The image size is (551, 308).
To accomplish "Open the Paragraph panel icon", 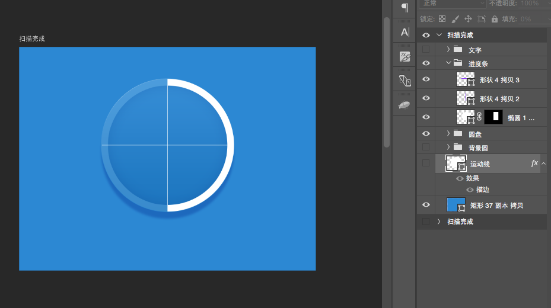I will [405, 8].
